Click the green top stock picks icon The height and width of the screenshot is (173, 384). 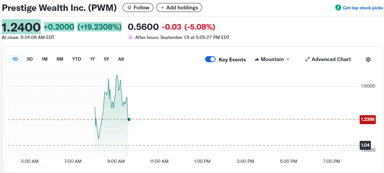338,8
